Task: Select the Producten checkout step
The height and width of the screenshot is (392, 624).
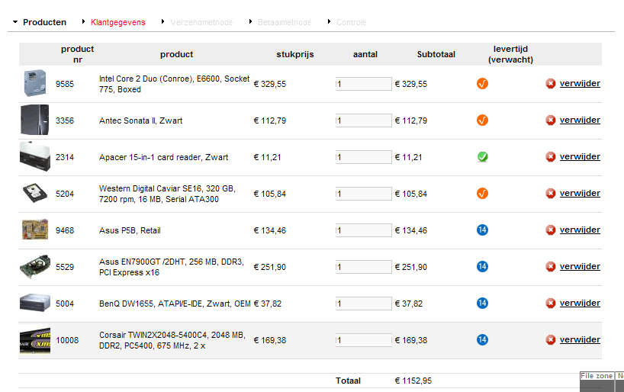Action: click(x=44, y=22)
